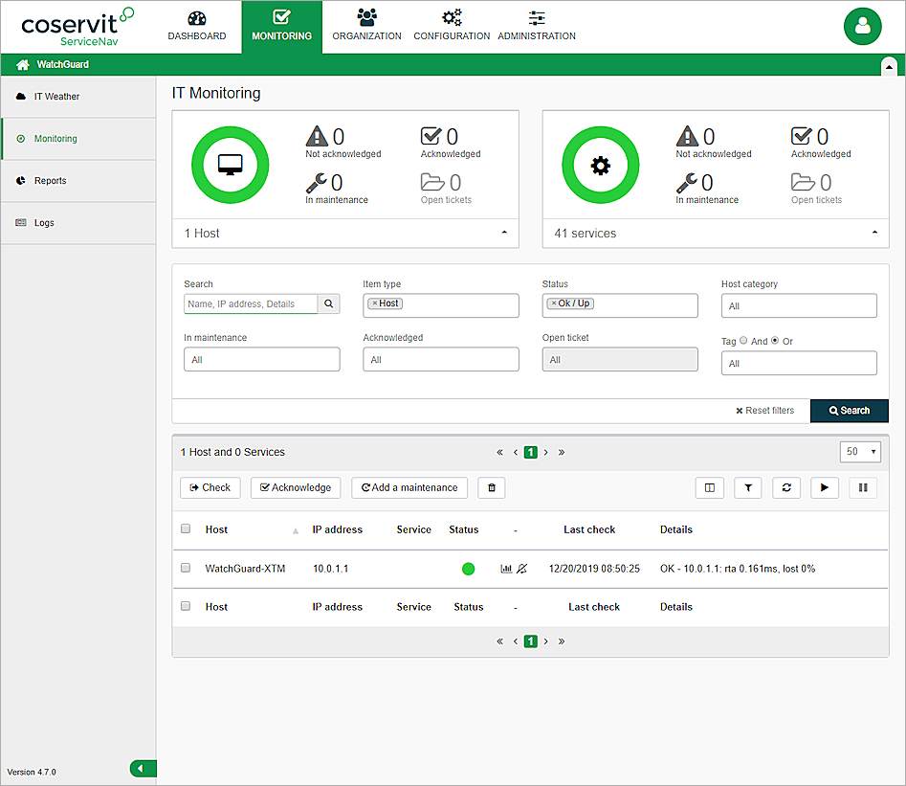
Task: Click the Acknowledge button
Action: (x=296, y=488)
